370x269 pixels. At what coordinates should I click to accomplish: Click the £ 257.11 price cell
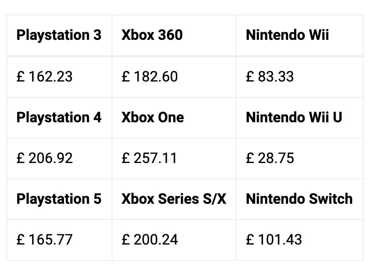149,158
